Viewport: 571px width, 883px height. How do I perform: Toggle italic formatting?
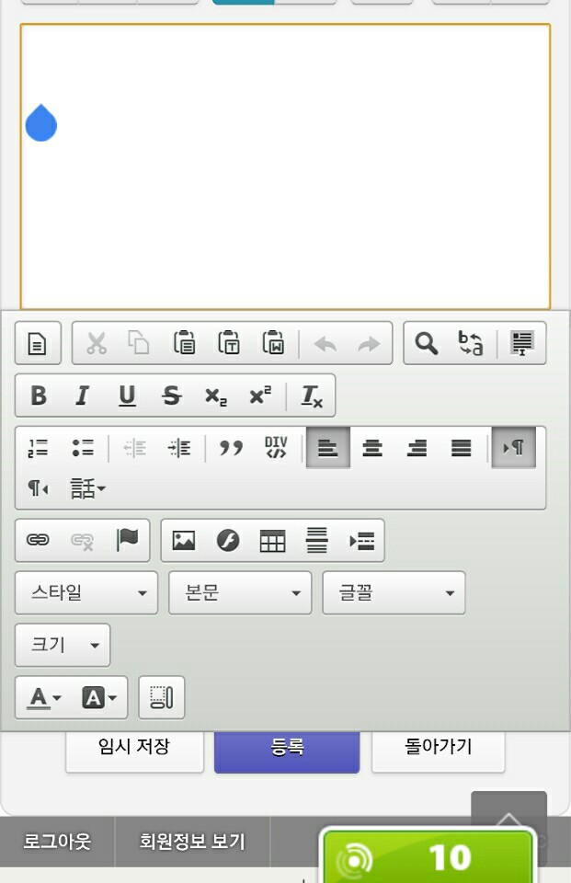(82, 396)
